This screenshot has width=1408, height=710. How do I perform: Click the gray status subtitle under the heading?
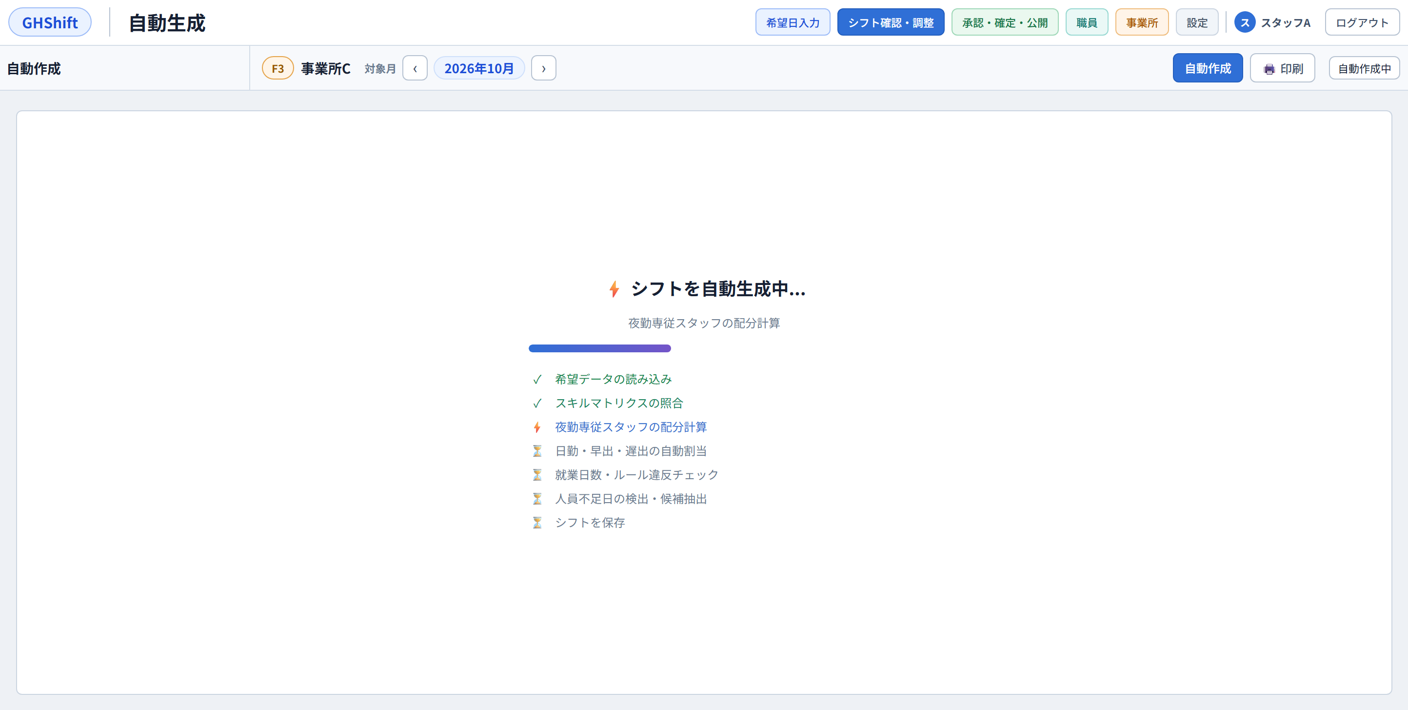[x=704, y=323]
